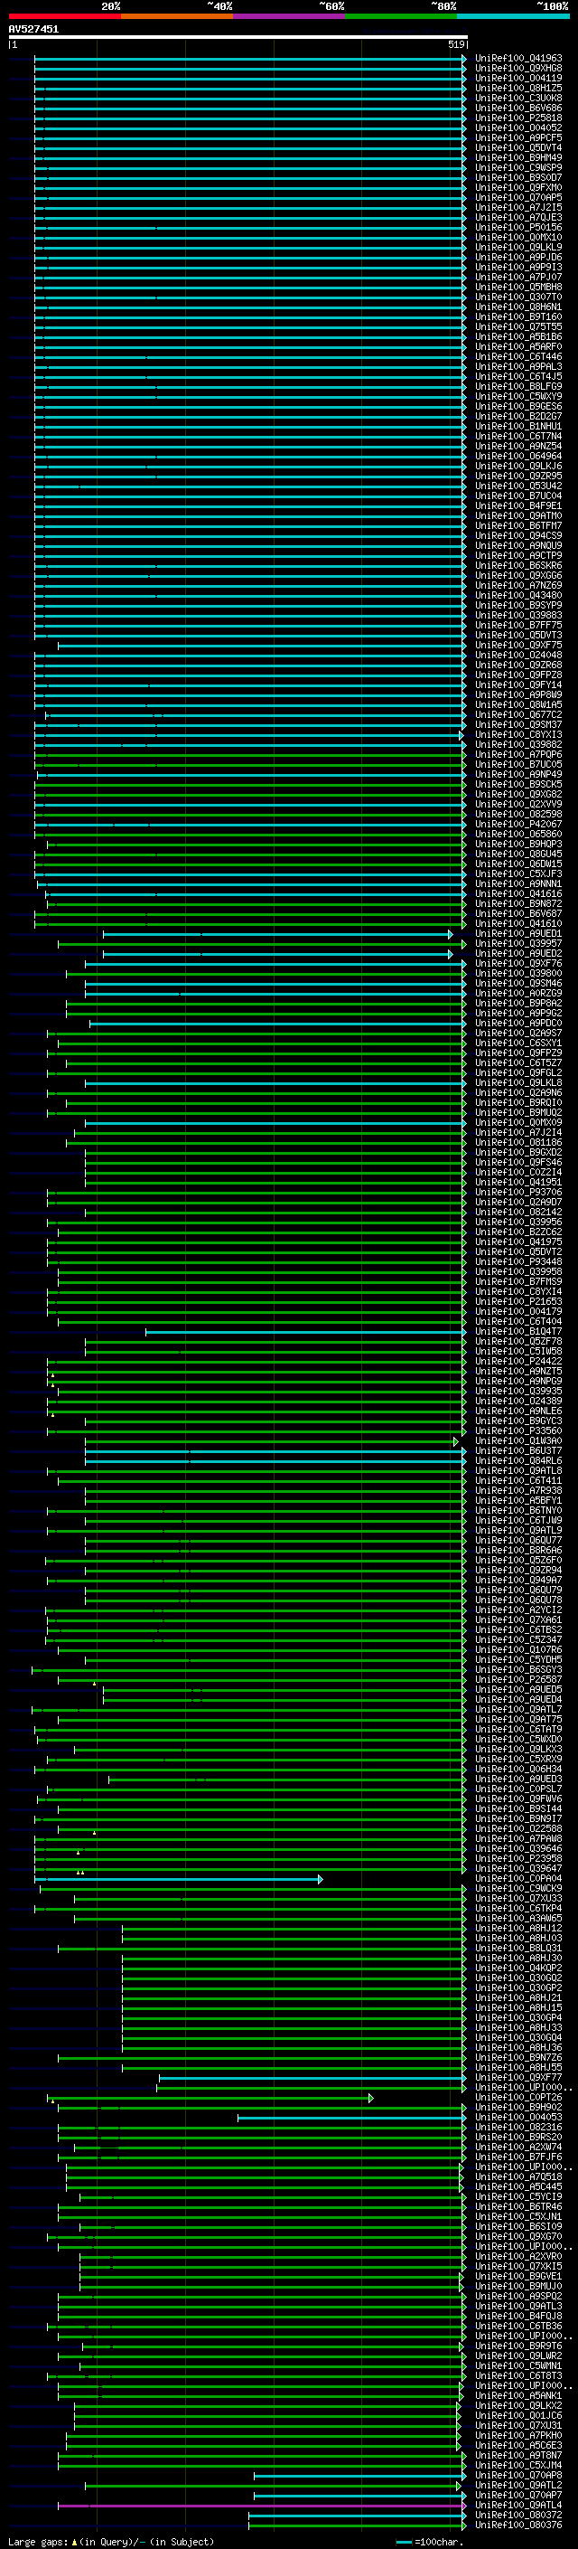Click the white query ruler bar
The width and height of the screenshot is (578, 2549).
coord(238,36)
